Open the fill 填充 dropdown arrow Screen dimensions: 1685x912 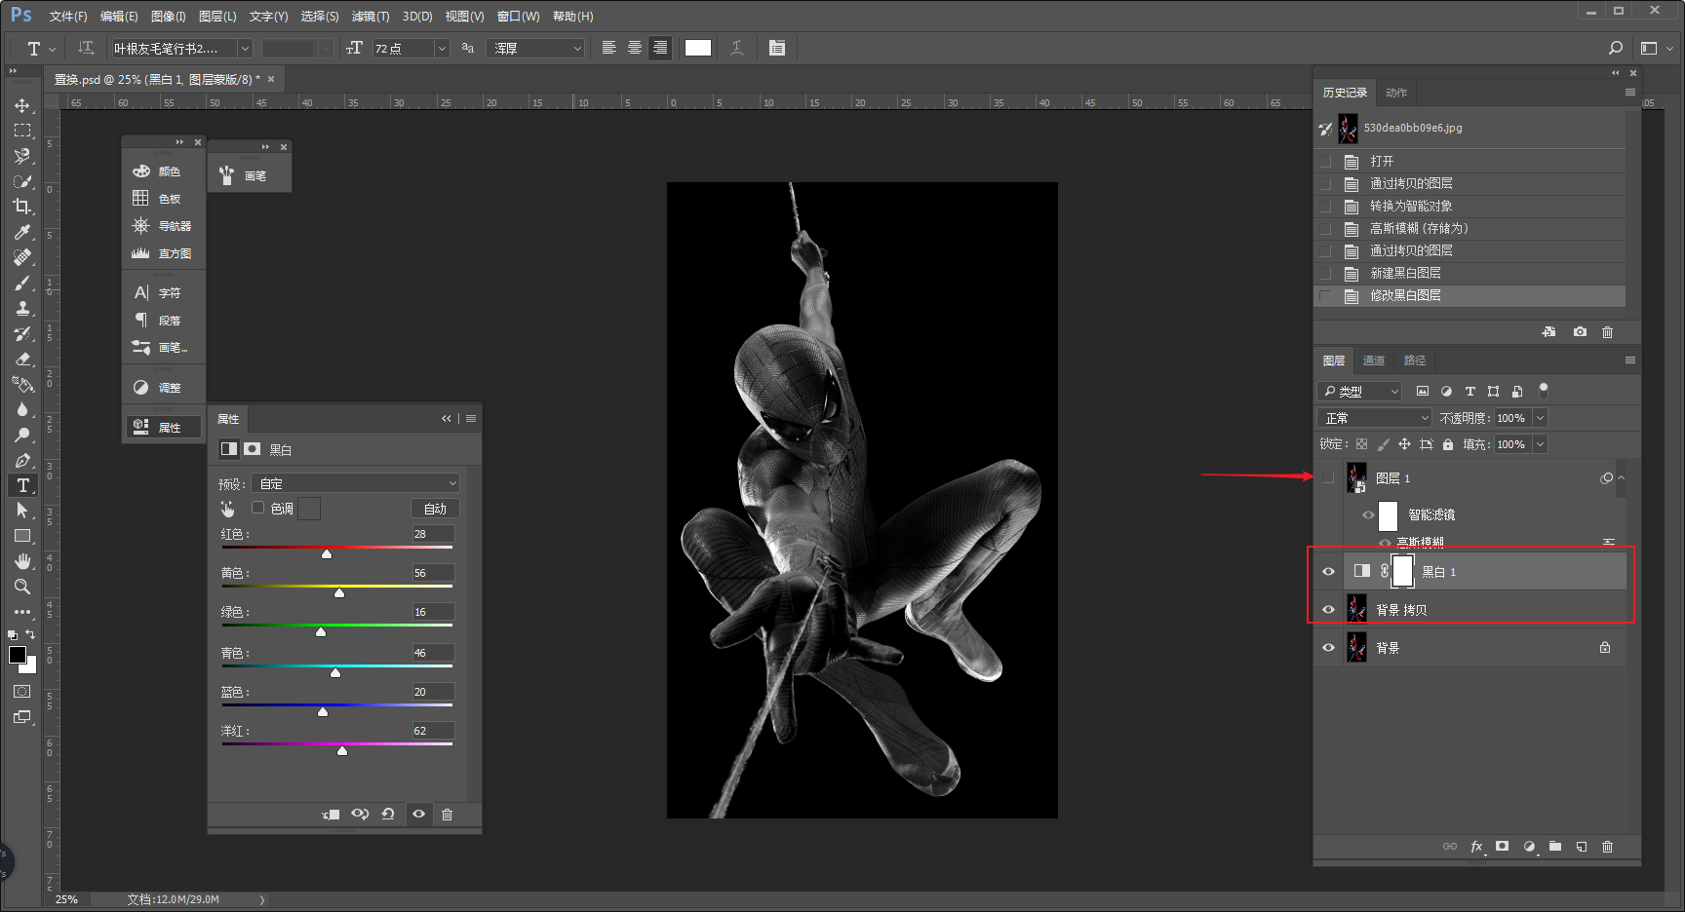(x=1541, y=444)
